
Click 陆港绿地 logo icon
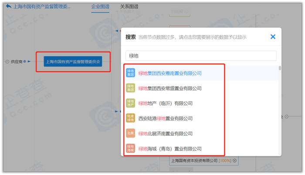tap(131, 118)
